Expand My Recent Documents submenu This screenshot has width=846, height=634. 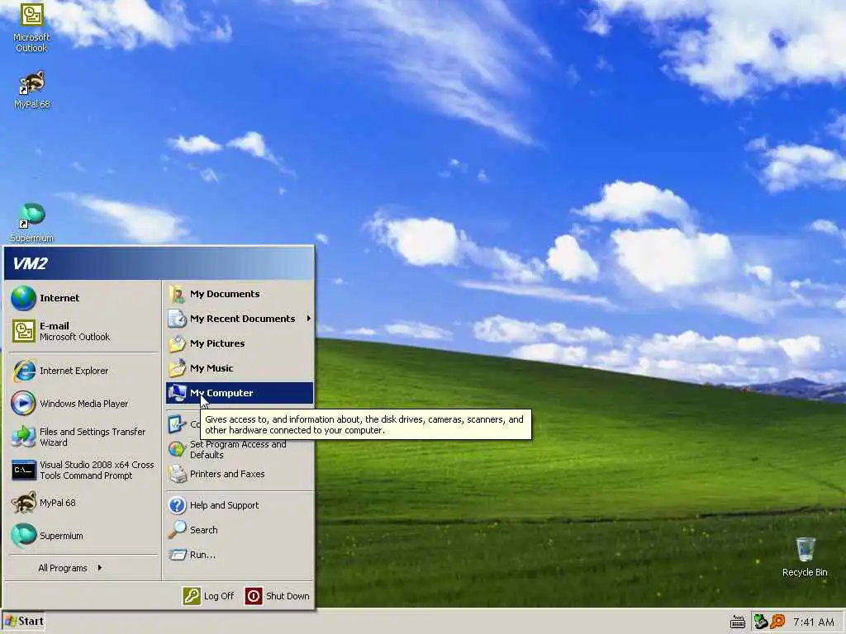point(240,319)
